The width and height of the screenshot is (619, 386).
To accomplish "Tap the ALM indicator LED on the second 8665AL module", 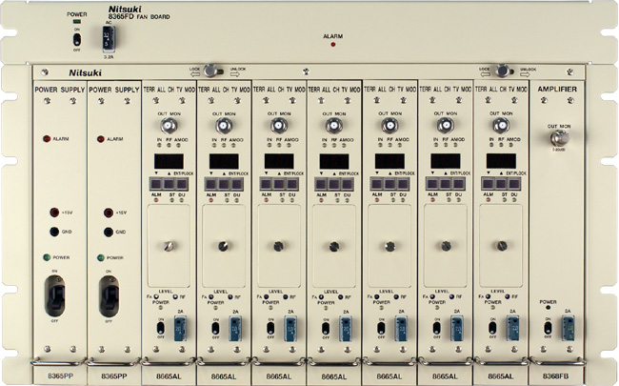I will click(211, 200).
